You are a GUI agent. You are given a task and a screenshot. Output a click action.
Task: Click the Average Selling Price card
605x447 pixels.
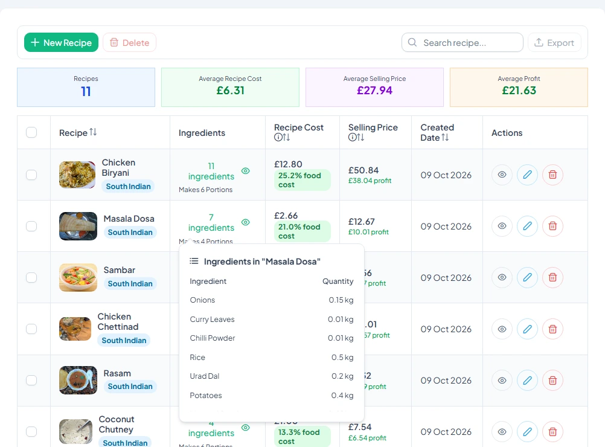374,87
